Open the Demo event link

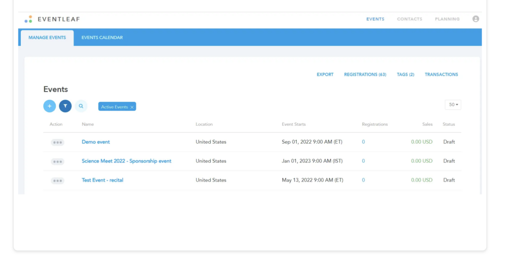pos(95,142)
